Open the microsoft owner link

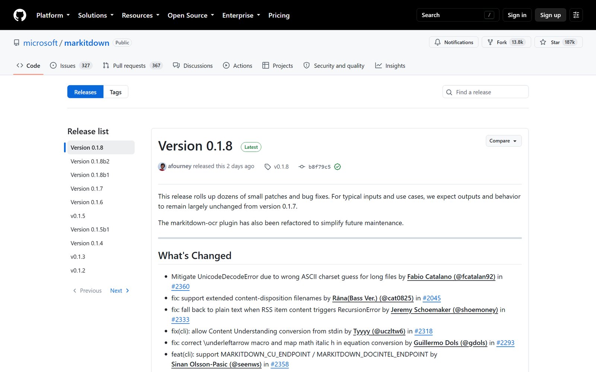click(x=41, y=43)
